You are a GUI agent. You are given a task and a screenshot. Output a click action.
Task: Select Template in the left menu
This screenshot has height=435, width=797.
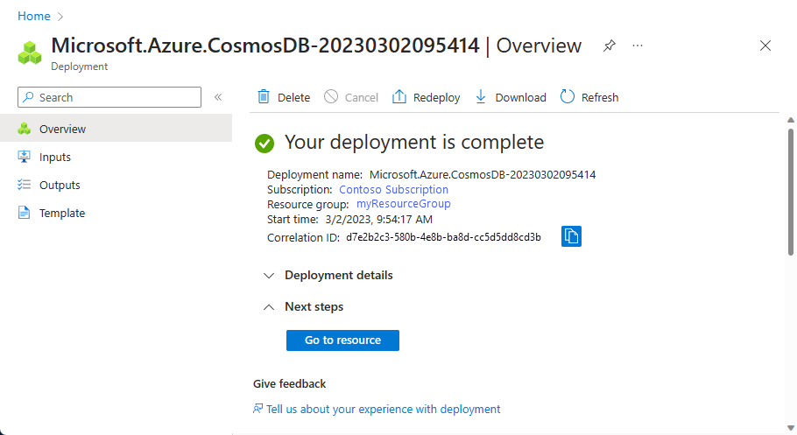(61, 213)
